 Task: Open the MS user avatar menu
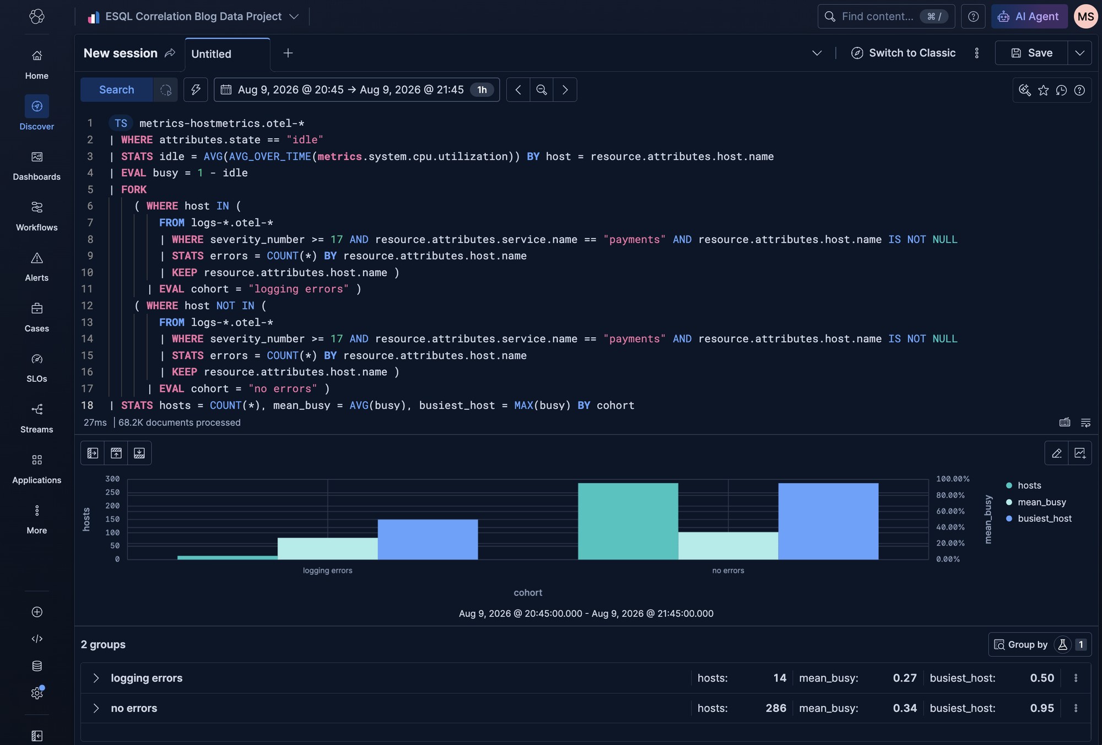pyautogui.click(x=1085, y=17)
